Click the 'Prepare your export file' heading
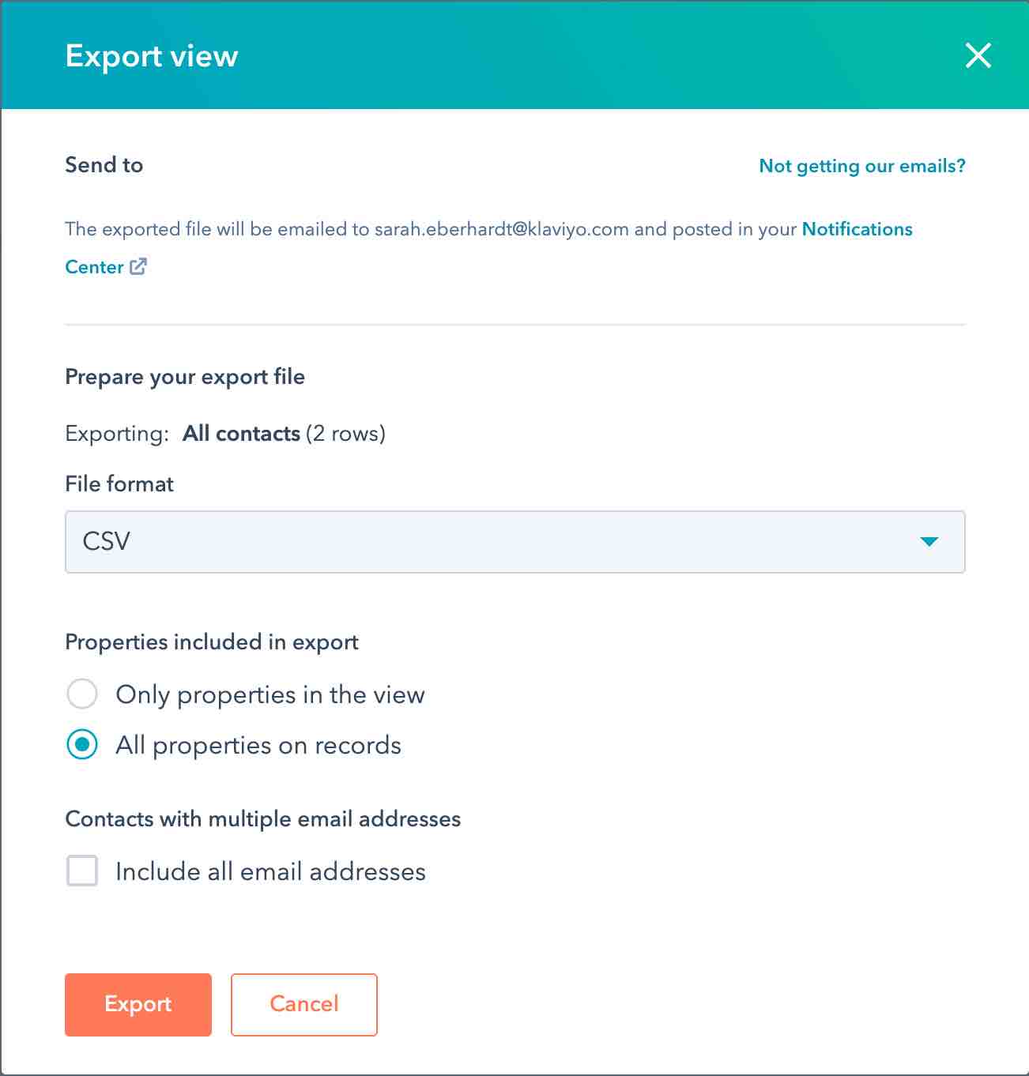Screen dimensions: 1029x1076 click(185, 377)
